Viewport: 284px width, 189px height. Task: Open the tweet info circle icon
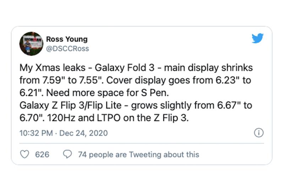pos(259,133)
